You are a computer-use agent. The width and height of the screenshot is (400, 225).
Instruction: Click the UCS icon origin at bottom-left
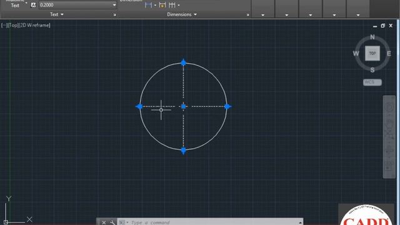coord(6,222)
